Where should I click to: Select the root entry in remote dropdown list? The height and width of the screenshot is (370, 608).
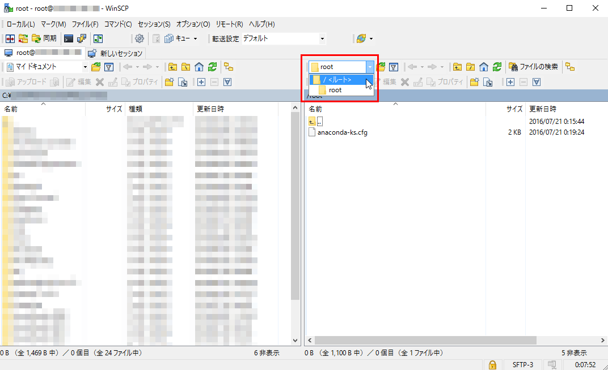point(341,90)
